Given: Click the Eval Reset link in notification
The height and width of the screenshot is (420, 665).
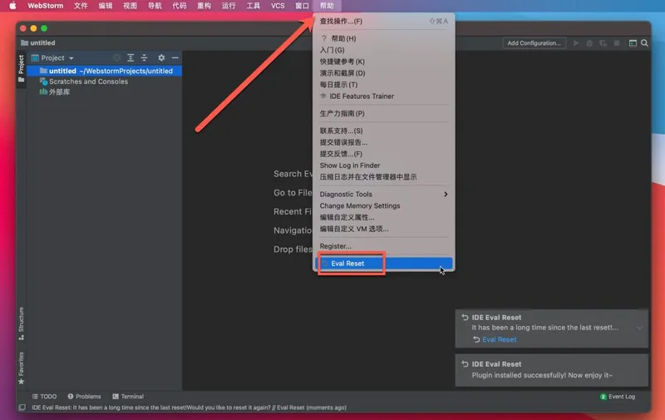Looking at the screenshot, I should coord(499,339).
